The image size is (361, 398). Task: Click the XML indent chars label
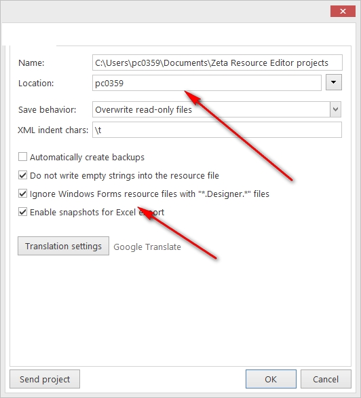53,130
